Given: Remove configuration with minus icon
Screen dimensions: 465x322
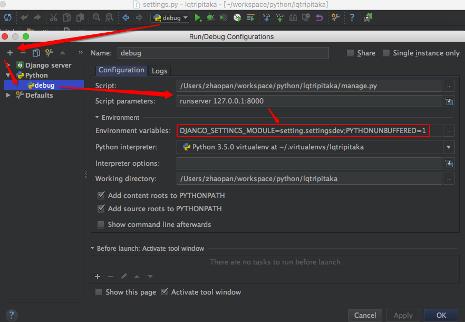Looking at the screenshot, I should click(x=23, y=53).
